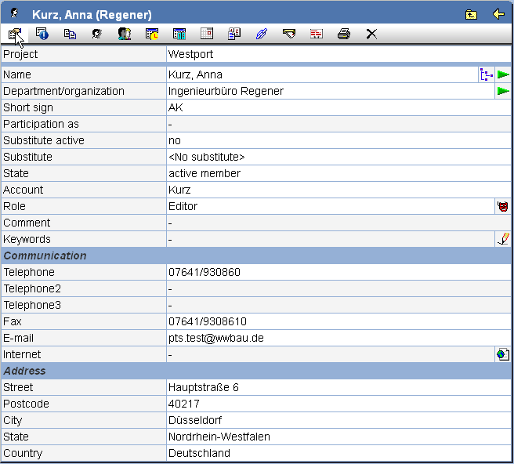Click the yellow label tag toolbar icon
This screenshot has width=514, height=464.
(x=289, y=34)
